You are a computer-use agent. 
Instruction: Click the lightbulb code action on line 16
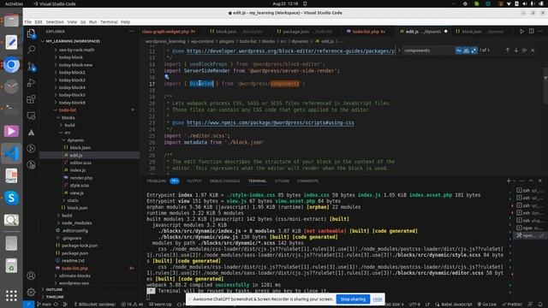pos(167,77)
